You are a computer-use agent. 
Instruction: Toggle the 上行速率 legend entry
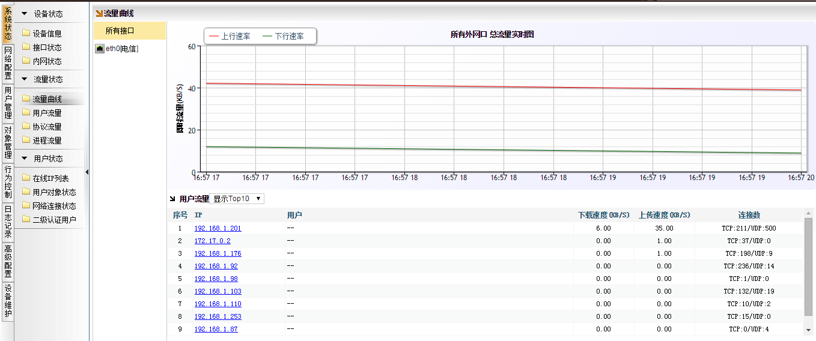click(x=229, y=37)
